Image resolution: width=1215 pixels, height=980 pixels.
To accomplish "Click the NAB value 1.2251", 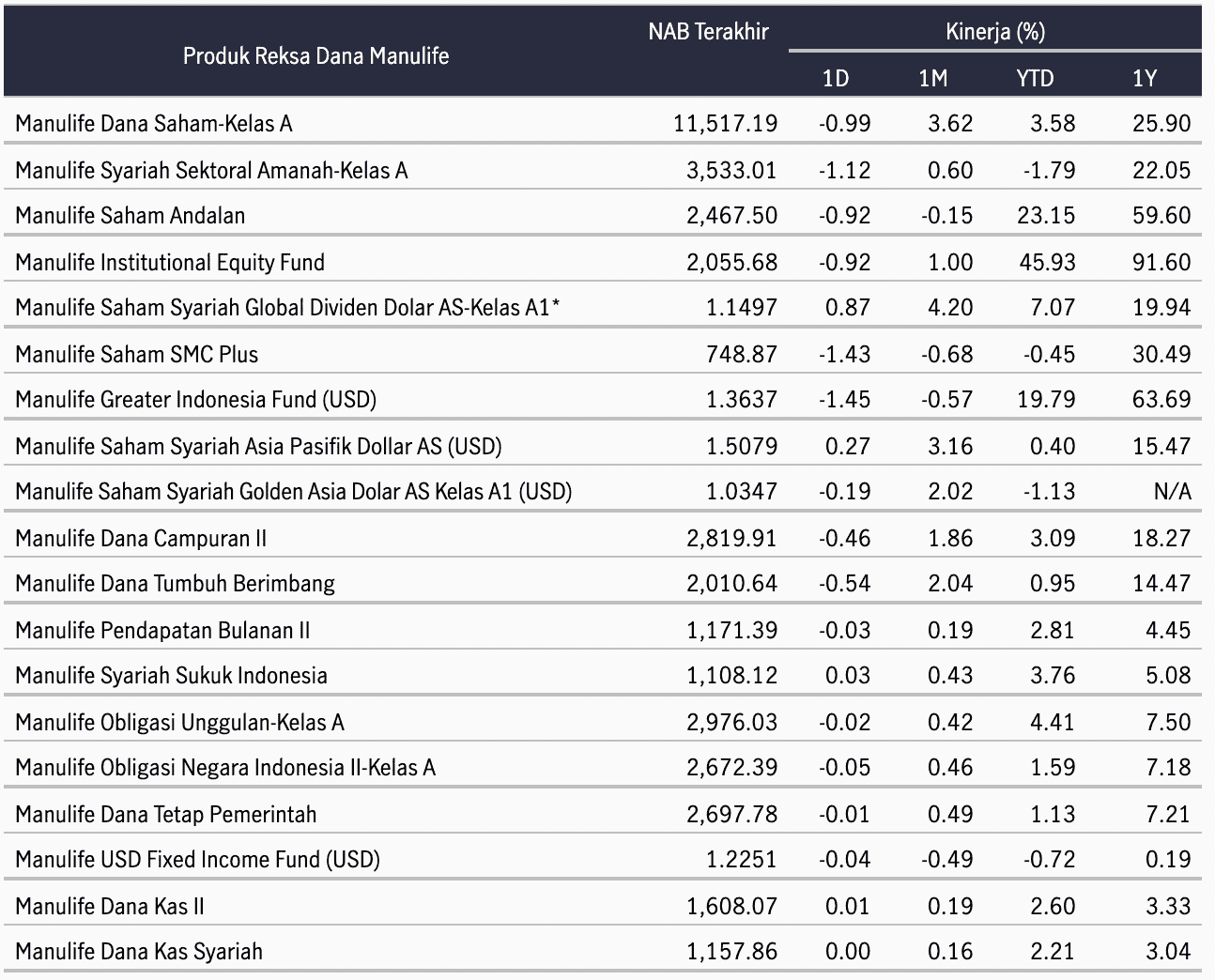I will coord(742,859).
